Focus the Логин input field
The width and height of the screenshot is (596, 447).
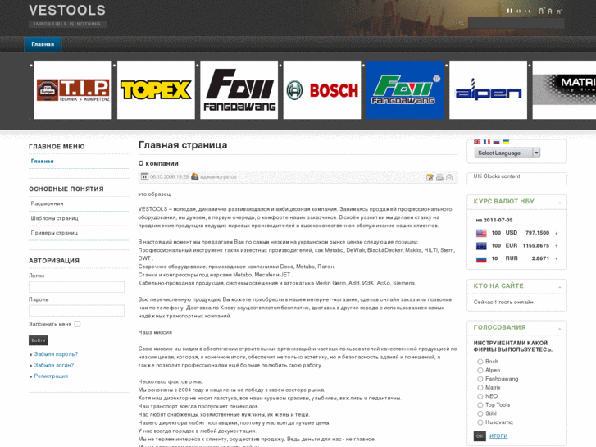pos(76,287)
